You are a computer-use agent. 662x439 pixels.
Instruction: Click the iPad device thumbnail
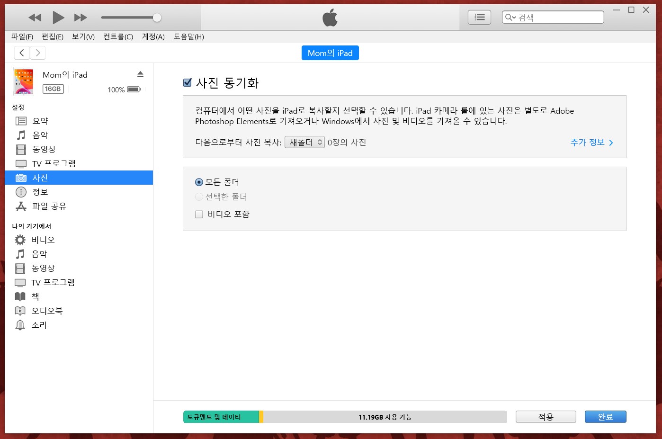tap(24, 81)
